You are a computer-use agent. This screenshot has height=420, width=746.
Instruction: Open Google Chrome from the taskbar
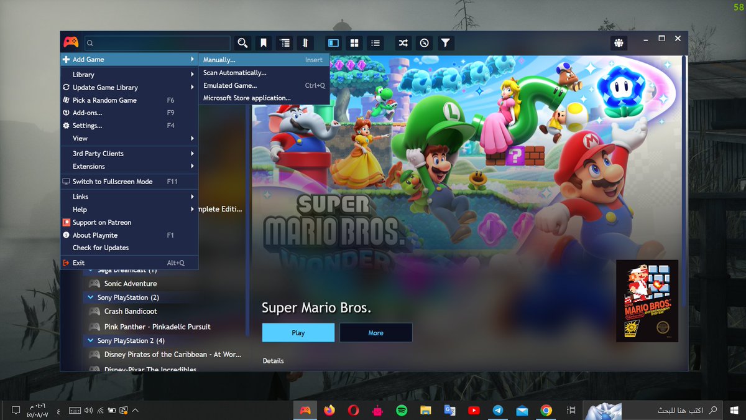click(546, 410)
